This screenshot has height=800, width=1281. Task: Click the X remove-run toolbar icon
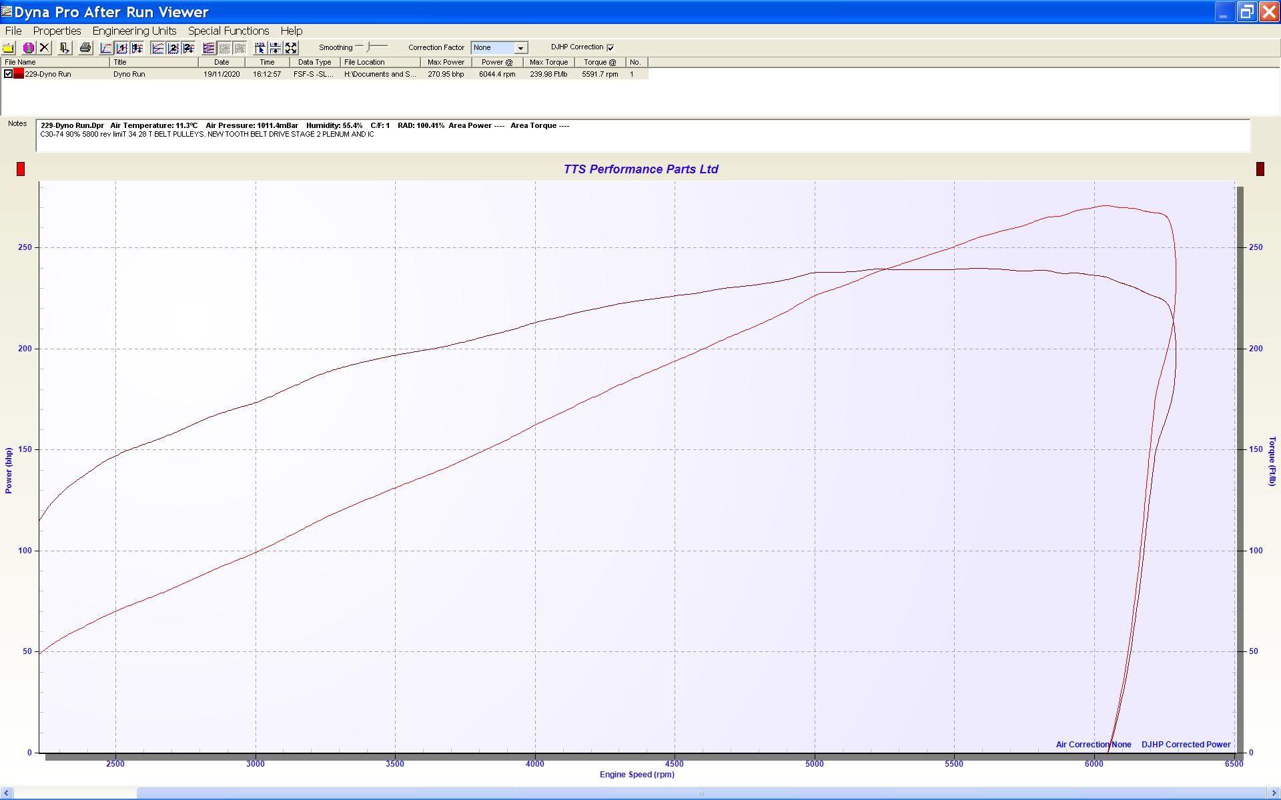(x=44, y=48)
